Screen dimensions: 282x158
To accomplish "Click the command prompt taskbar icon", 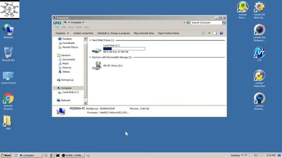I will click(x=58, y=155).
